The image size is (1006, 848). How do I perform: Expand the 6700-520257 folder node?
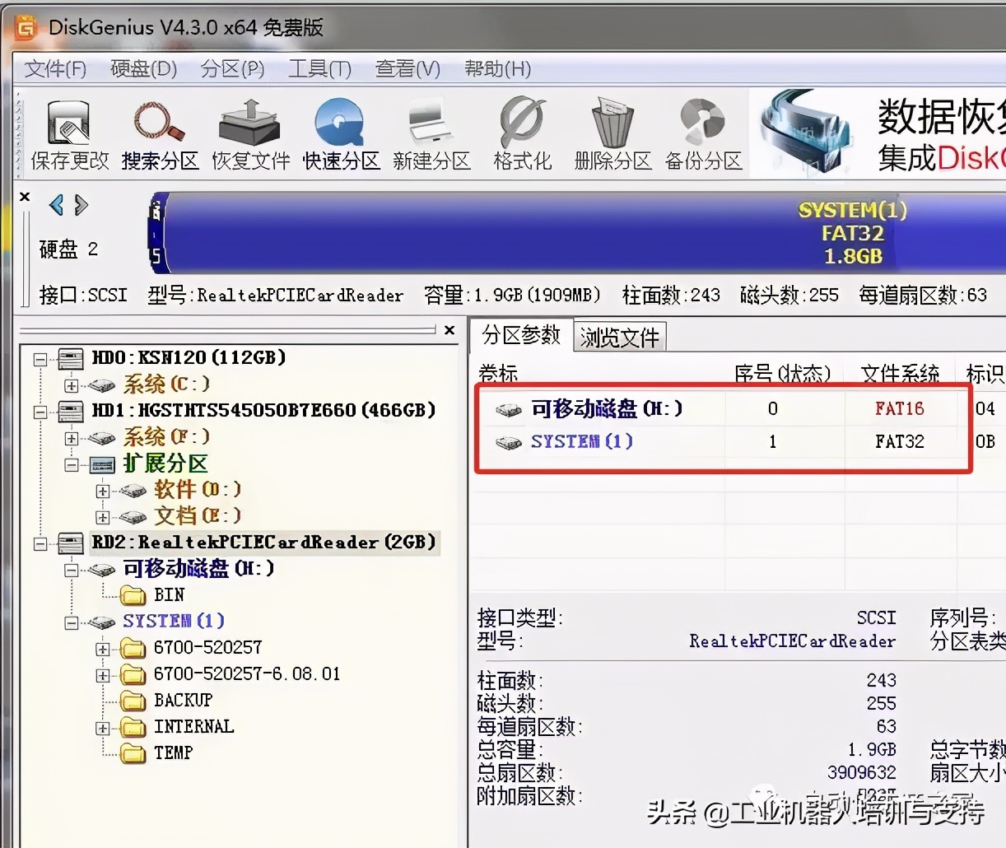pyautogui.click(x=103, y=649)
